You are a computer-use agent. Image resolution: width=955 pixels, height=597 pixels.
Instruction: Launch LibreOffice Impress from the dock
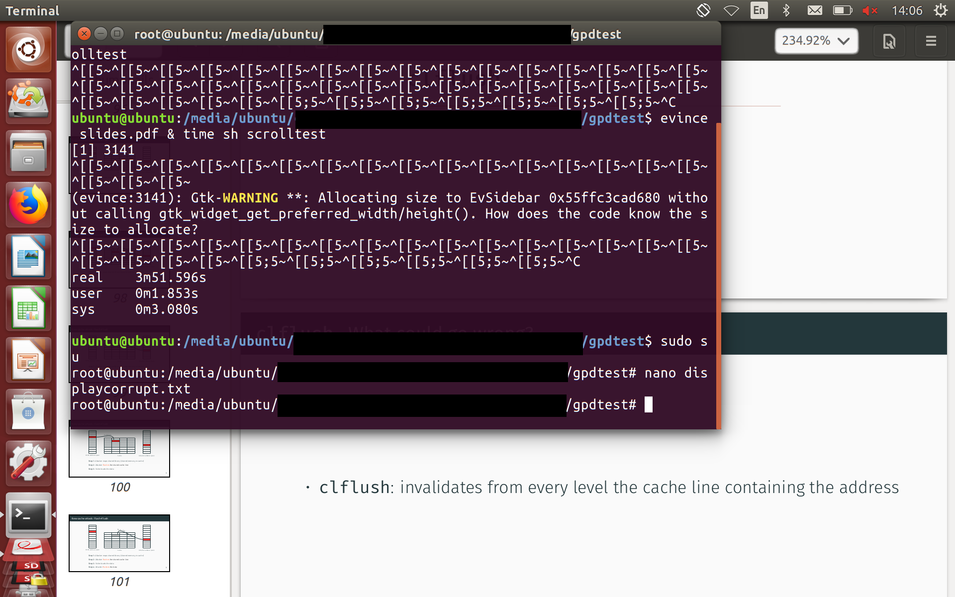(x=28, y=360)
